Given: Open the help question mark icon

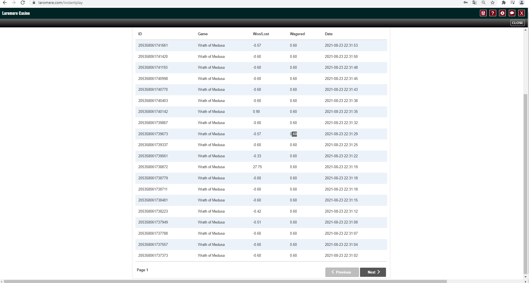Looking at the screenshot, I should pyautogui.click(x=493, y=13).
